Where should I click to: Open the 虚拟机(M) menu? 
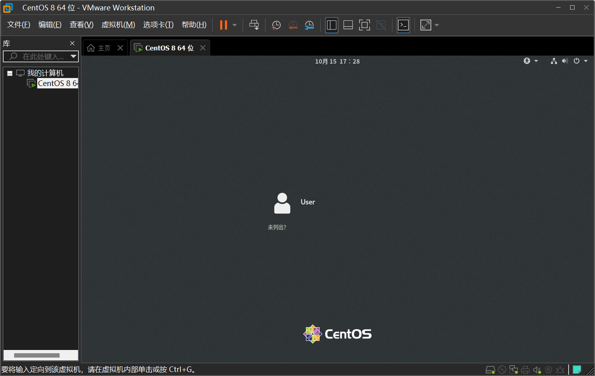[119, 25]
